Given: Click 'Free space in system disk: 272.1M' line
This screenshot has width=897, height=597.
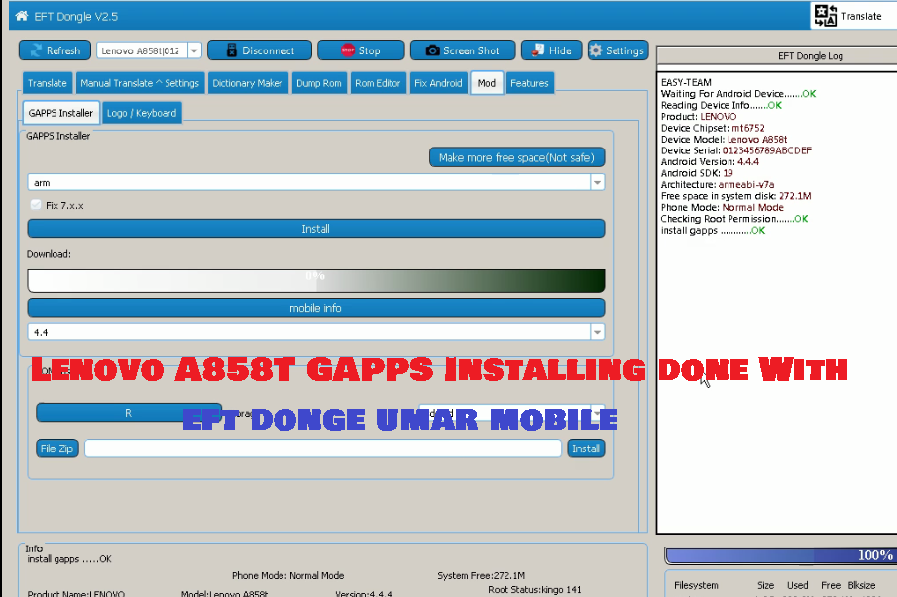Looking at the screenshot, I should click(x=735, y=196).
